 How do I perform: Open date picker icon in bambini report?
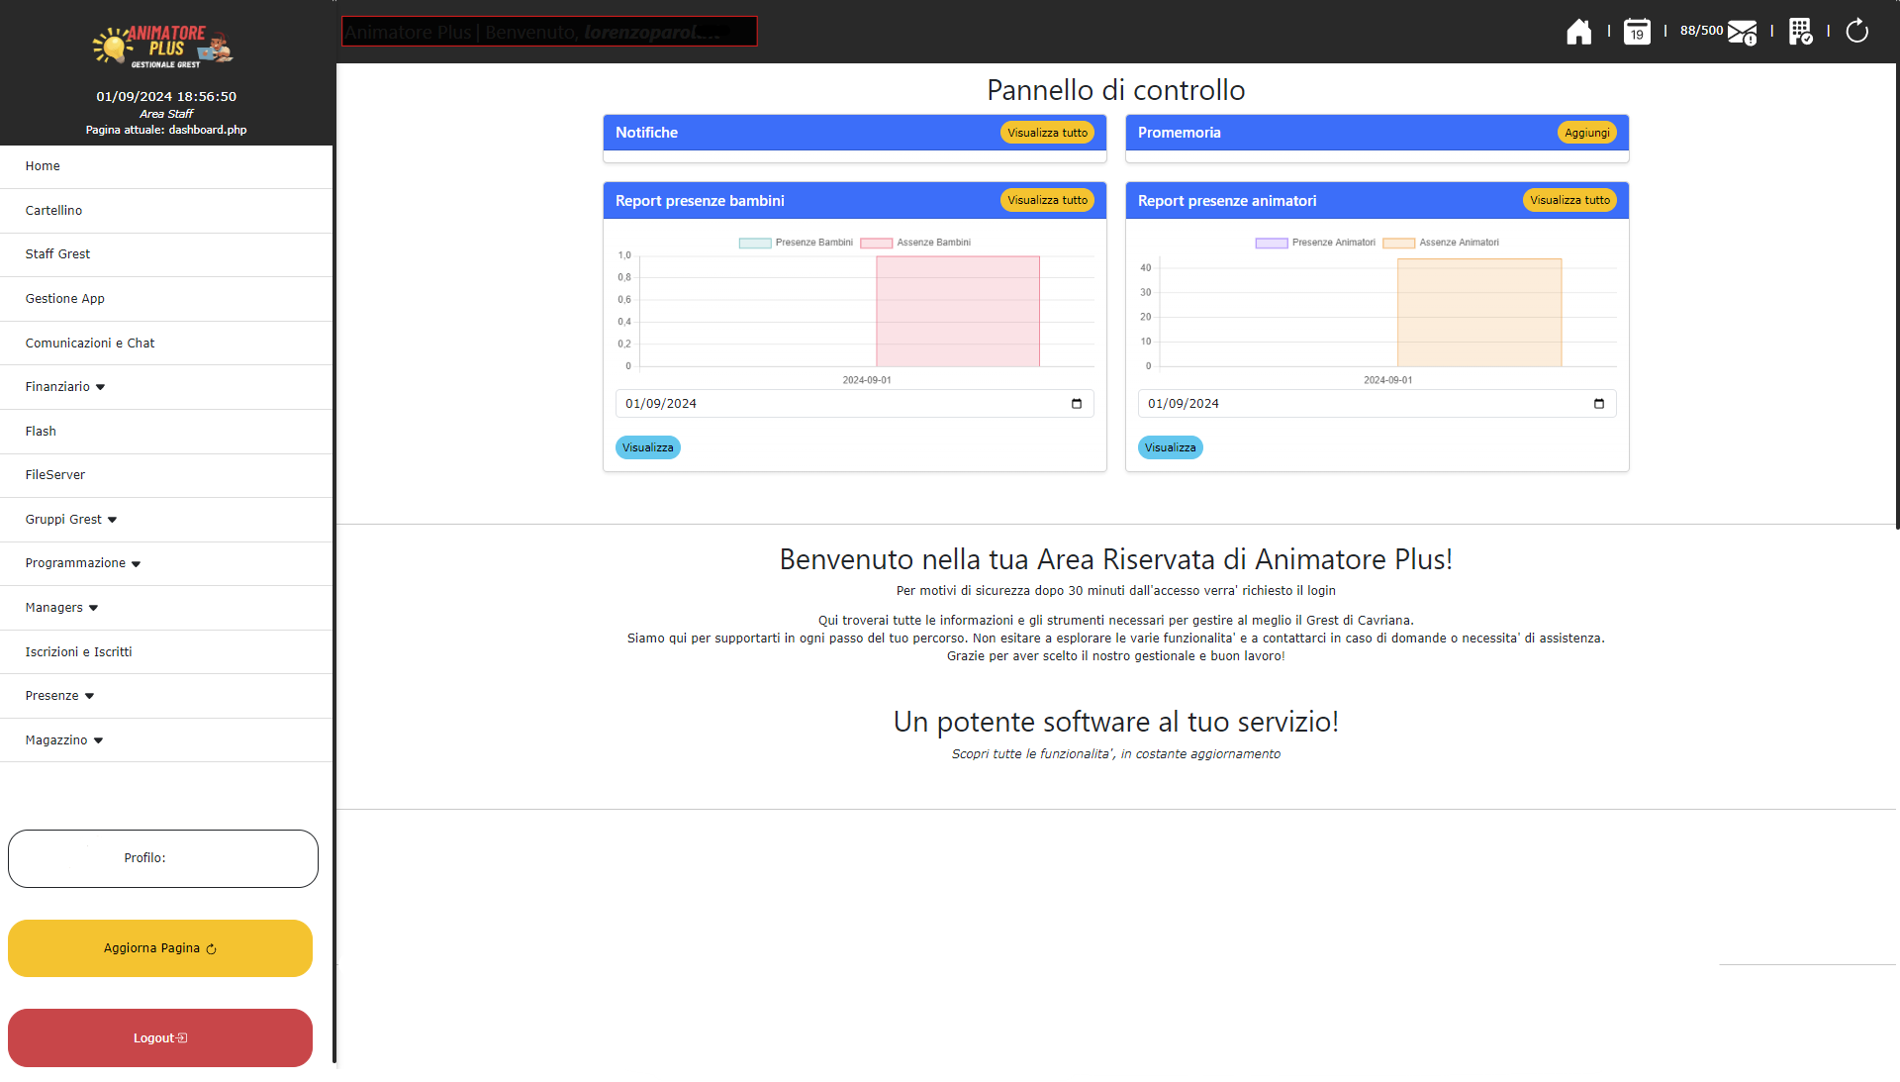coord(1077,404)
